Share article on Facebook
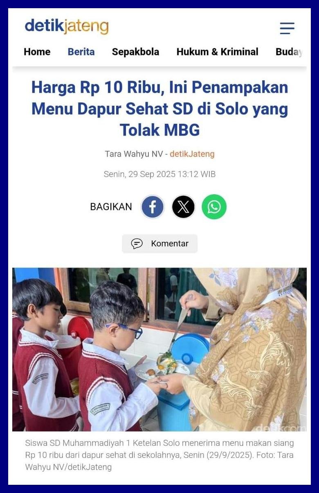Screen dimensions: 319x493 click(153, 207)
